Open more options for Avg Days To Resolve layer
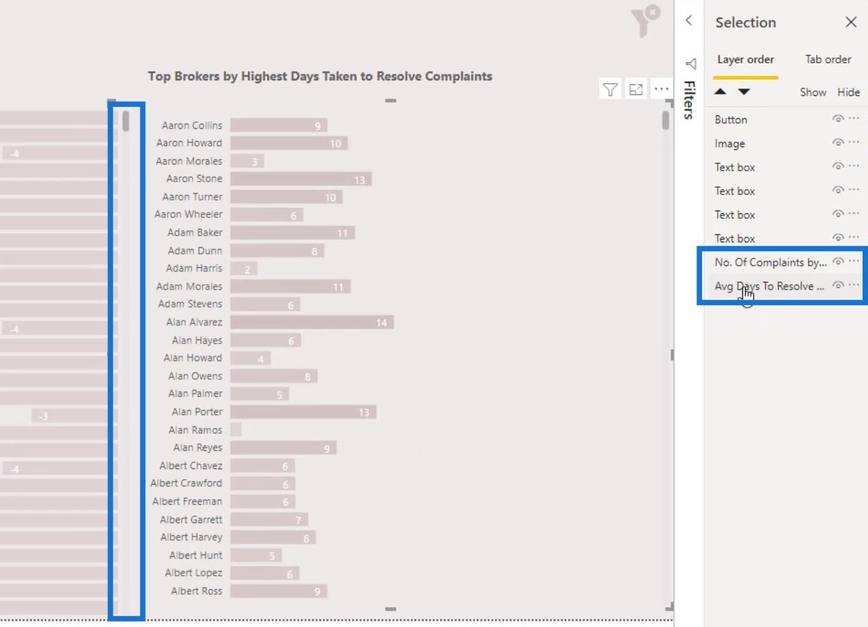Screen dimensions: 868x627 854,285
